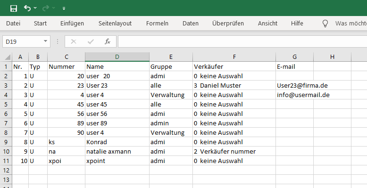Screen dimensions: 367x188
Task: Open the Customize Quick Access Toolbar dropdown
Action: (x=64, y=8)
